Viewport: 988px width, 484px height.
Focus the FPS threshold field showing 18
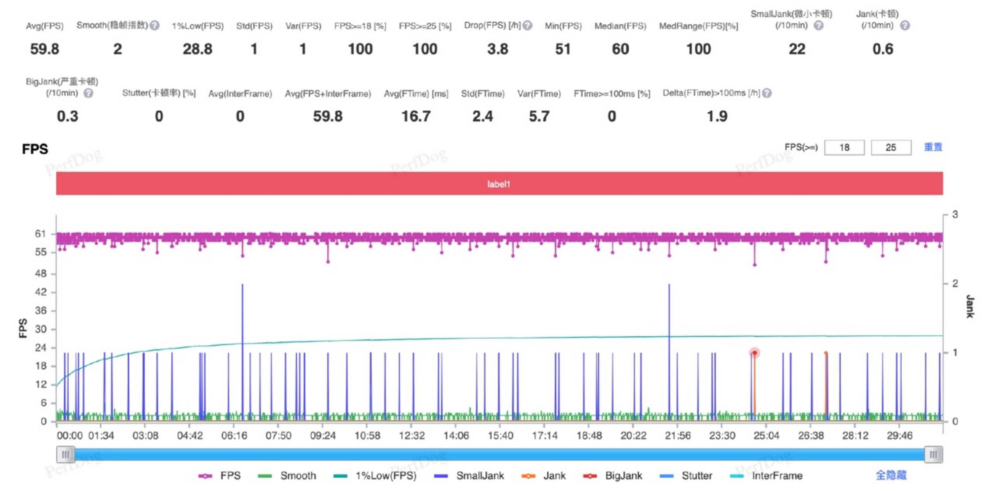[844, 147]
